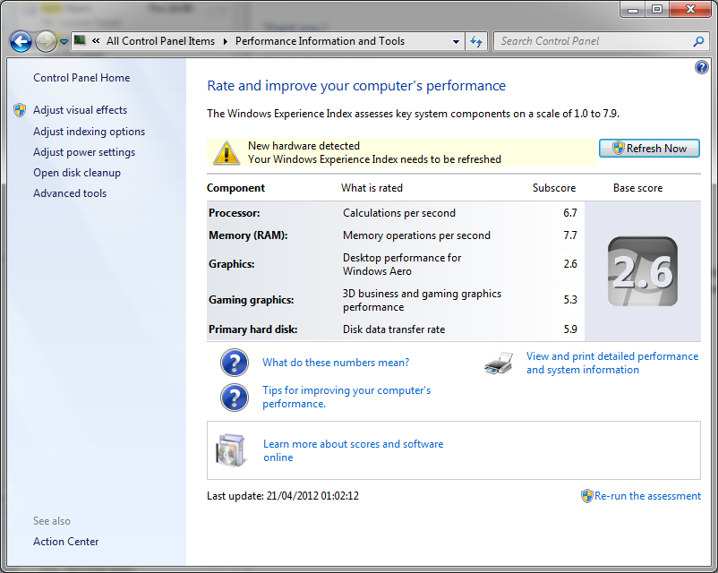Click the shield icon beside Adjust visual effects
Screen dimensions: 718x573
pos(20,110)
